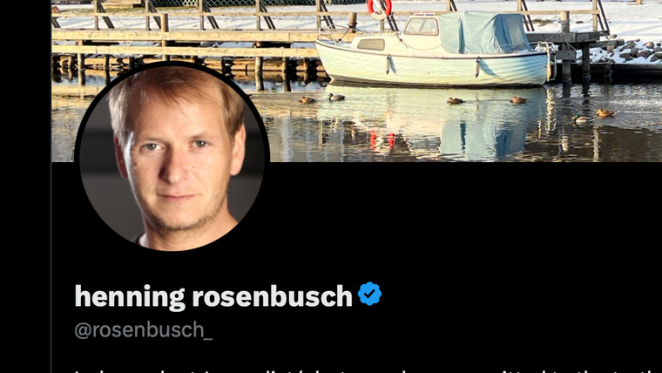The width and height of the screenshot is (662, 373).
Task: Click the vertical divider line left of profile
Action: (51, 268)
